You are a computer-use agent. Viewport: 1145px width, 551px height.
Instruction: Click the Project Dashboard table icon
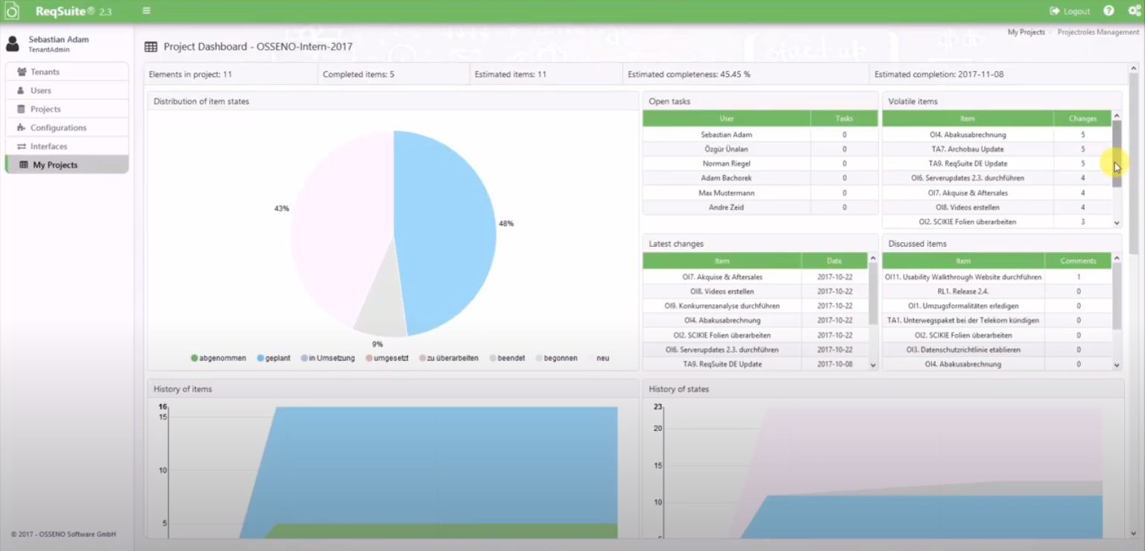151,47
